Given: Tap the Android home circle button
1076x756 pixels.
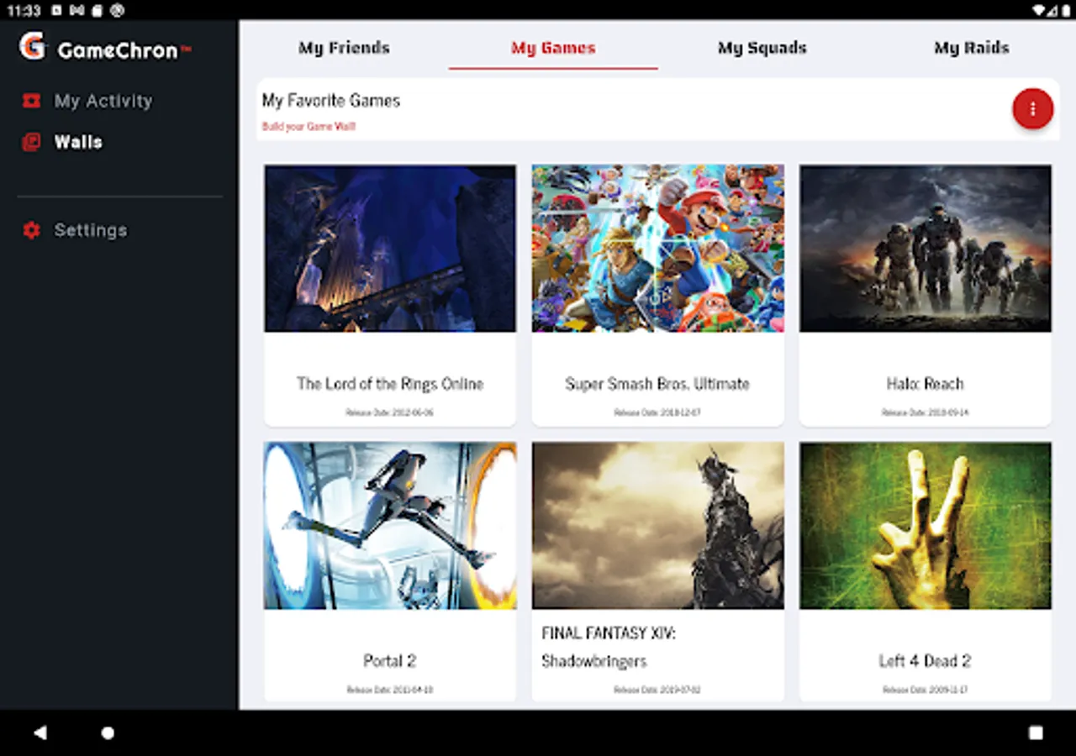Looking at the screenshot, I should tap(108, 732).
